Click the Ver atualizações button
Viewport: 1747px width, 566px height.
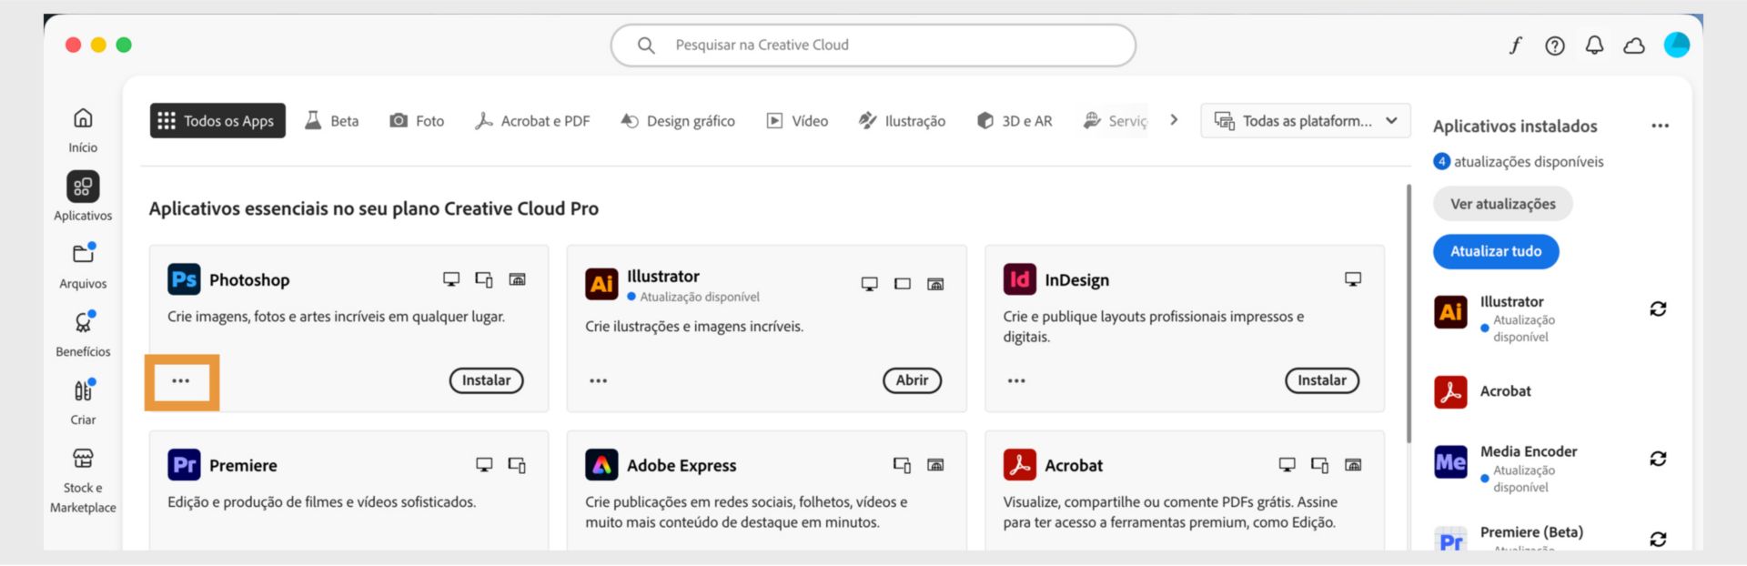click(1502, 204)
